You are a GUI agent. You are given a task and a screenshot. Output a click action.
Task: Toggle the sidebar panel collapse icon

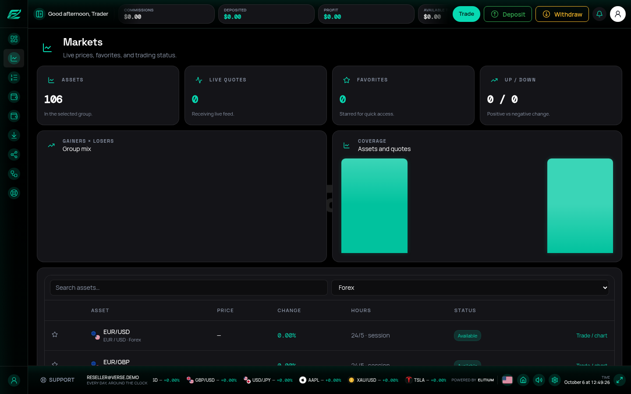point(39,14)
